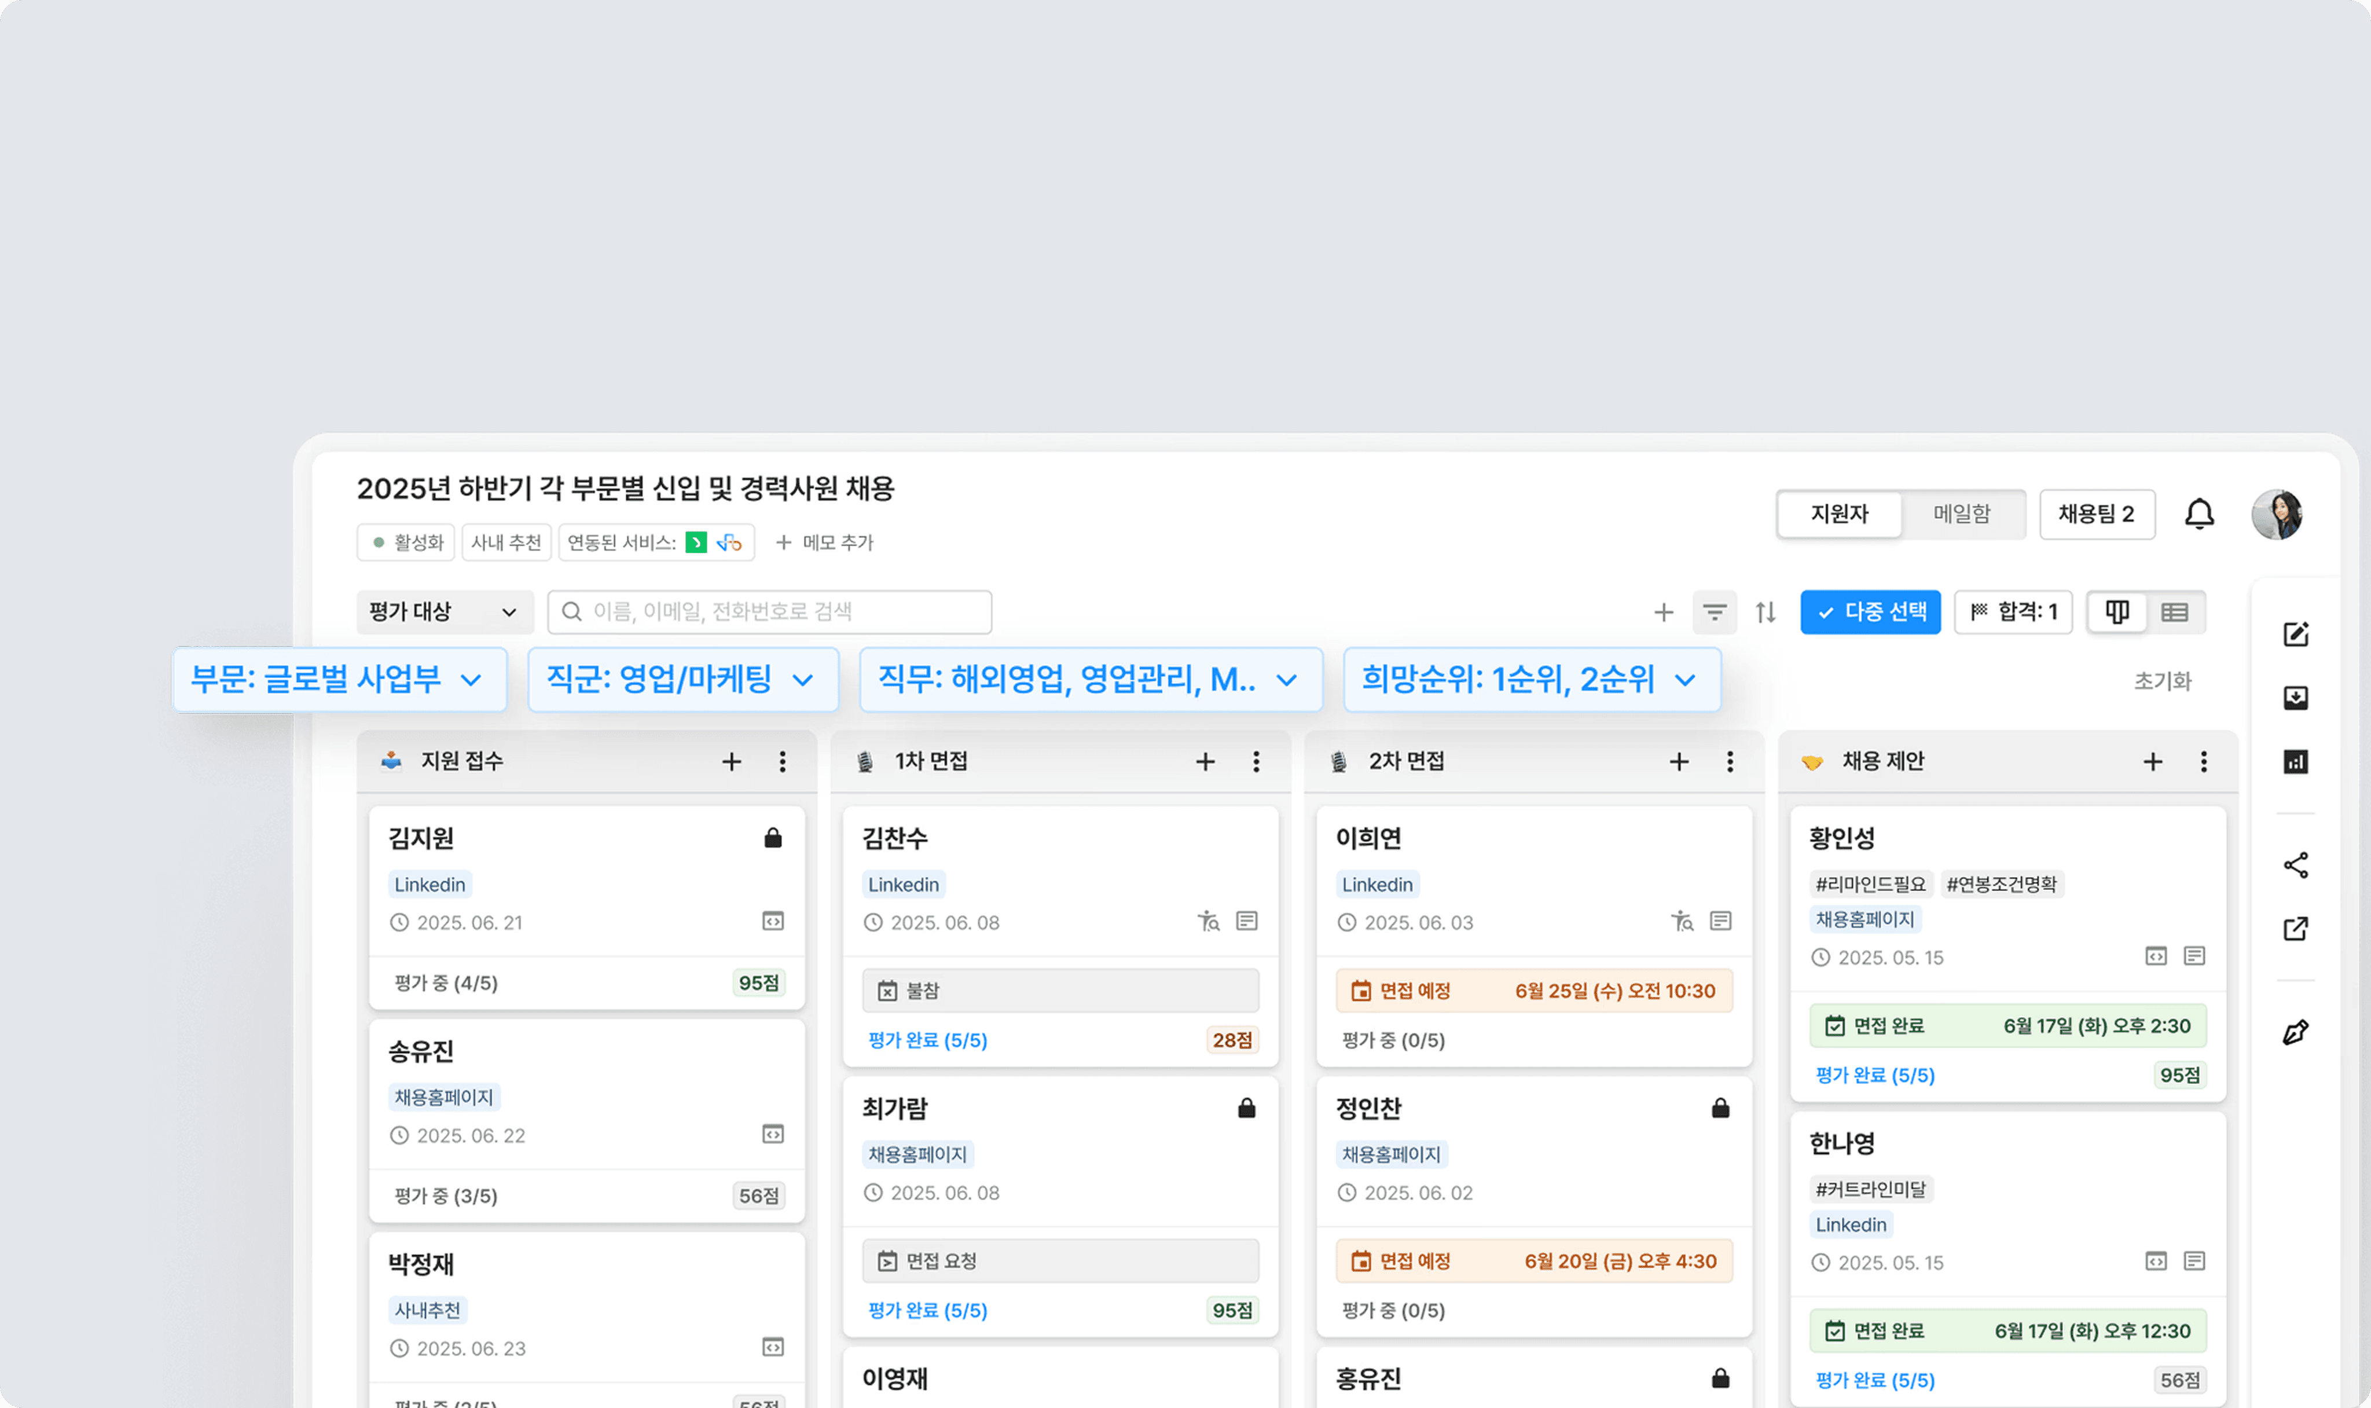
Task: Click 불참 status on 김찬수 card
Action: click(1060, 991)
